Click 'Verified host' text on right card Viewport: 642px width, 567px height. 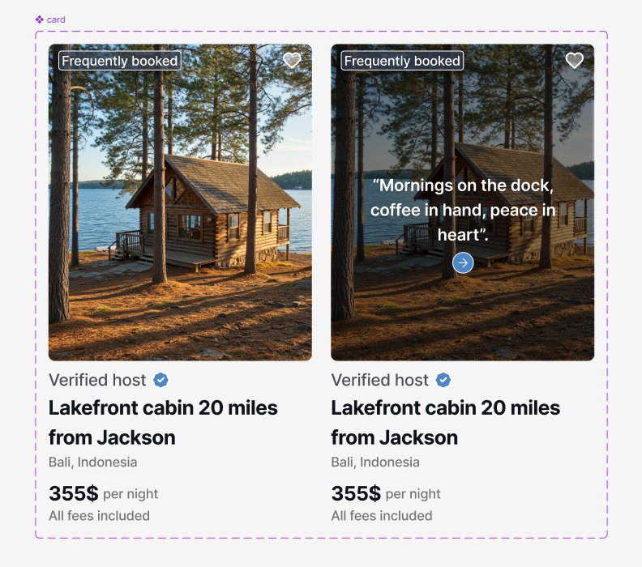click(x=379, y=380)
